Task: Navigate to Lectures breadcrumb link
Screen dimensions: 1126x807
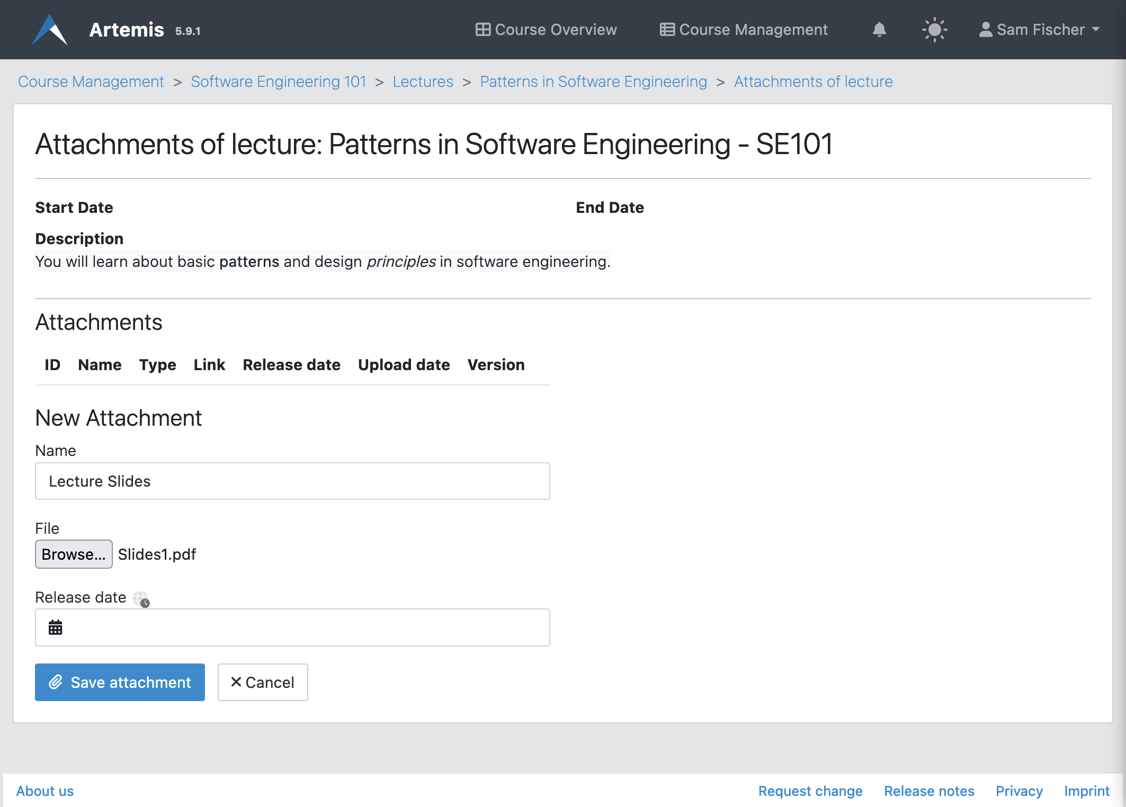Action: tap(423, 82)
